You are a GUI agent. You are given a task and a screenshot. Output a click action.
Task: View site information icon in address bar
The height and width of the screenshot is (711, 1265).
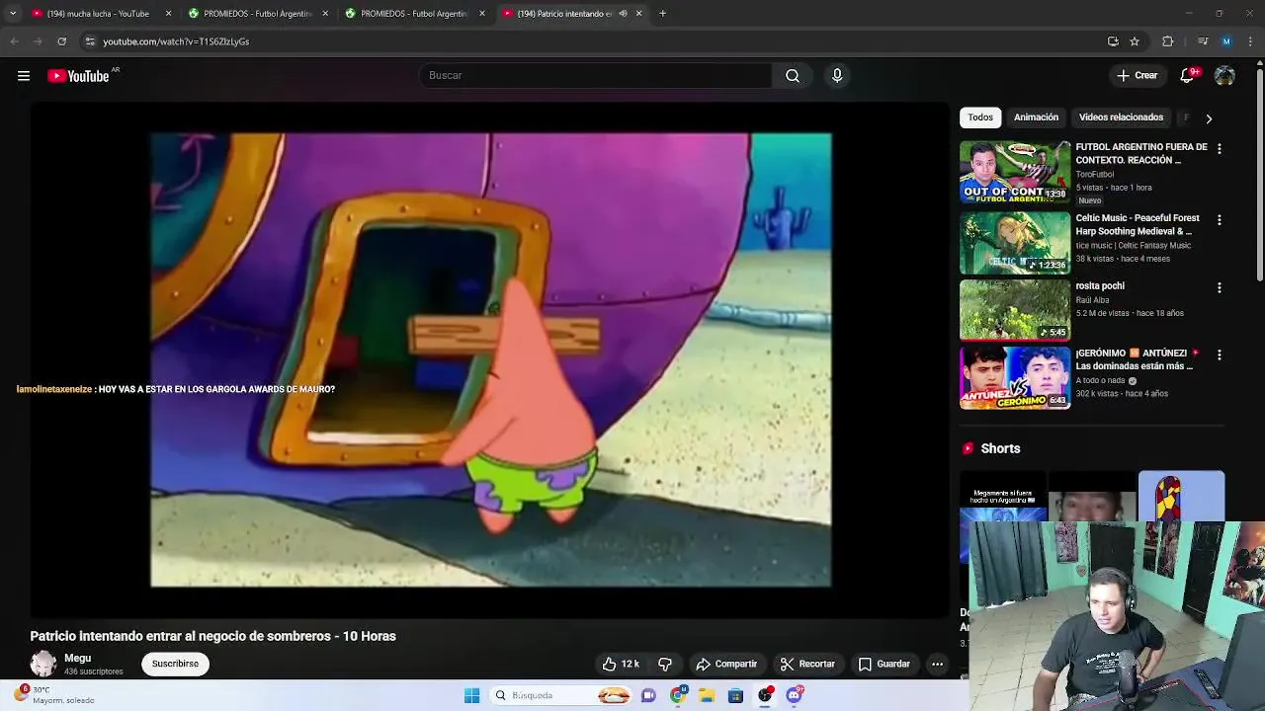[90, 41]
